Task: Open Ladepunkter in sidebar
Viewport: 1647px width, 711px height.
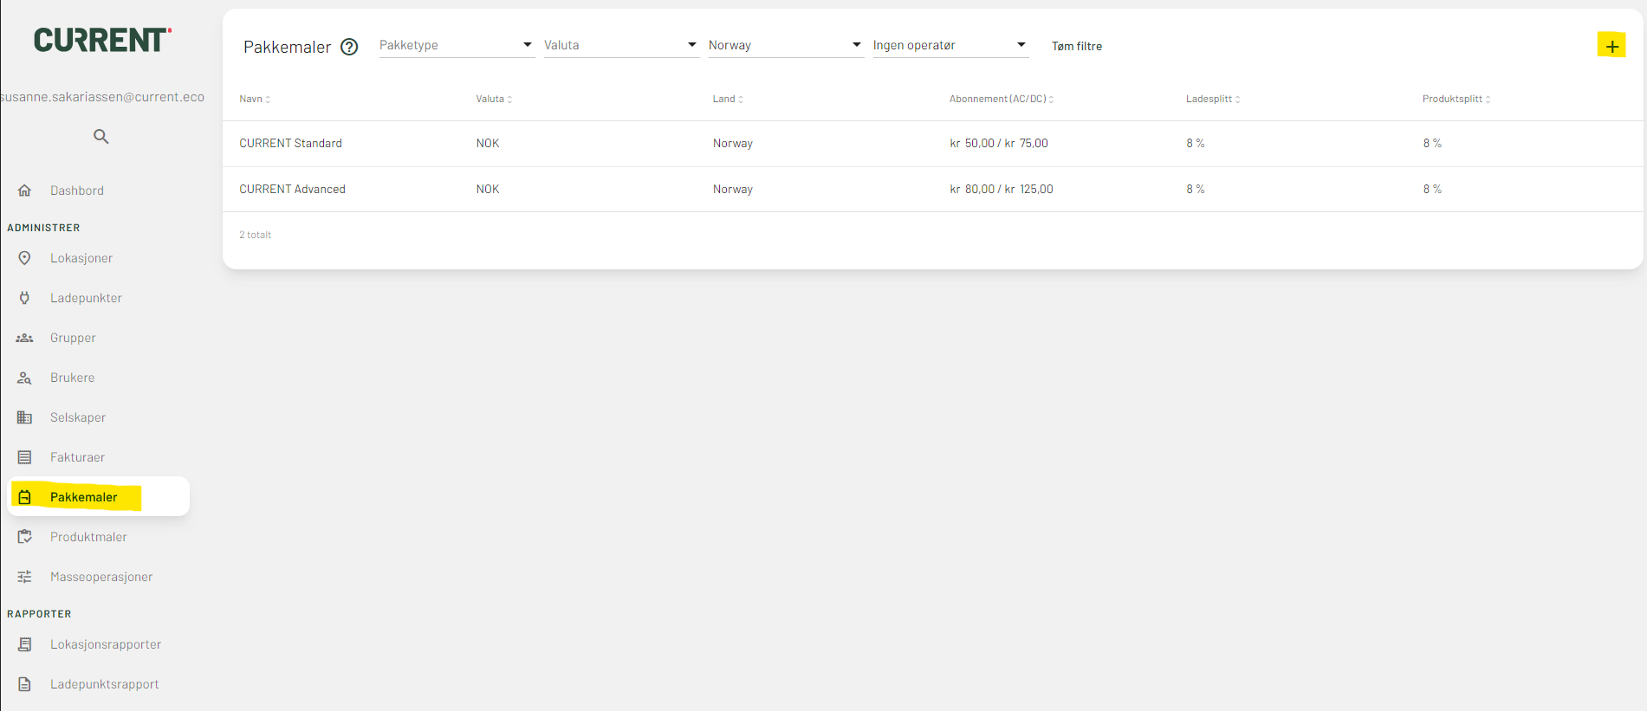Action: click(x=86, y=298)
